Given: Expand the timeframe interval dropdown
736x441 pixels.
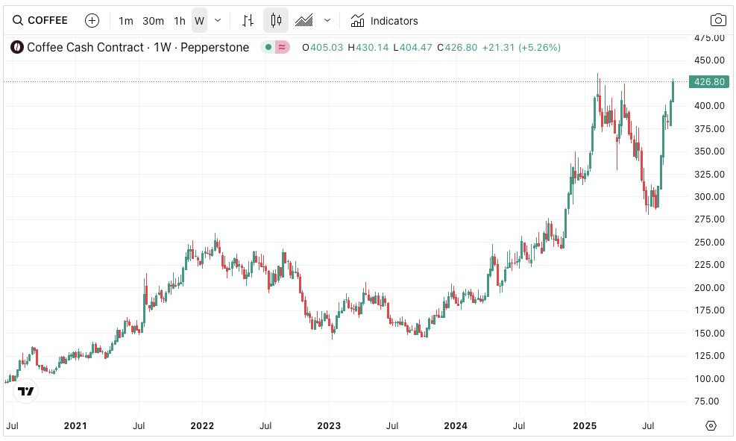Looking at the screenshot, I should click(218, 20).
